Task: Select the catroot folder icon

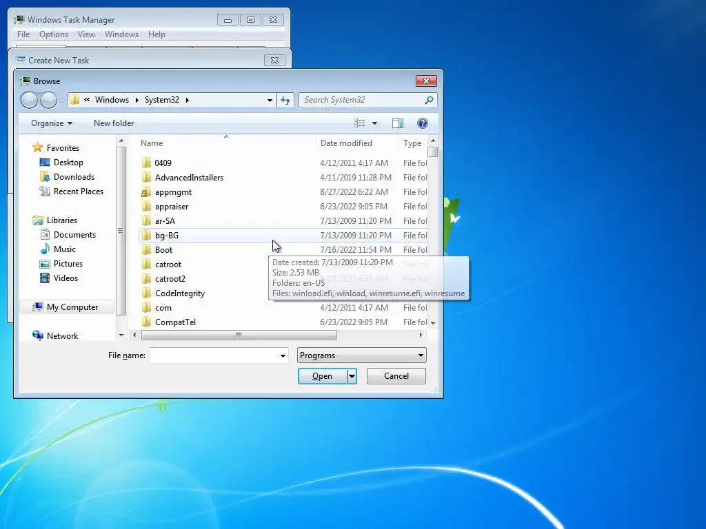Action: [x=146, y=264]
